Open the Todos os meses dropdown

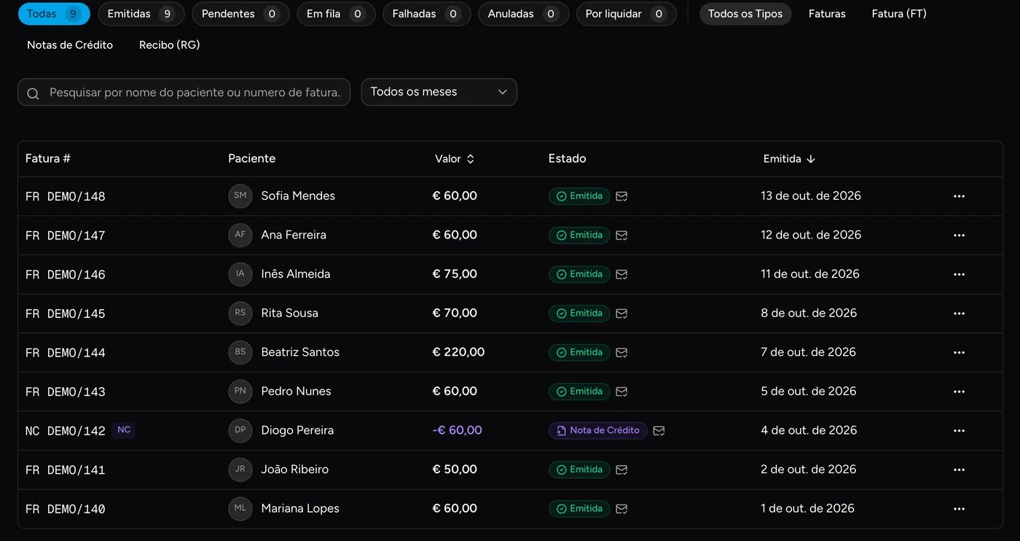[x=439, y=92]
